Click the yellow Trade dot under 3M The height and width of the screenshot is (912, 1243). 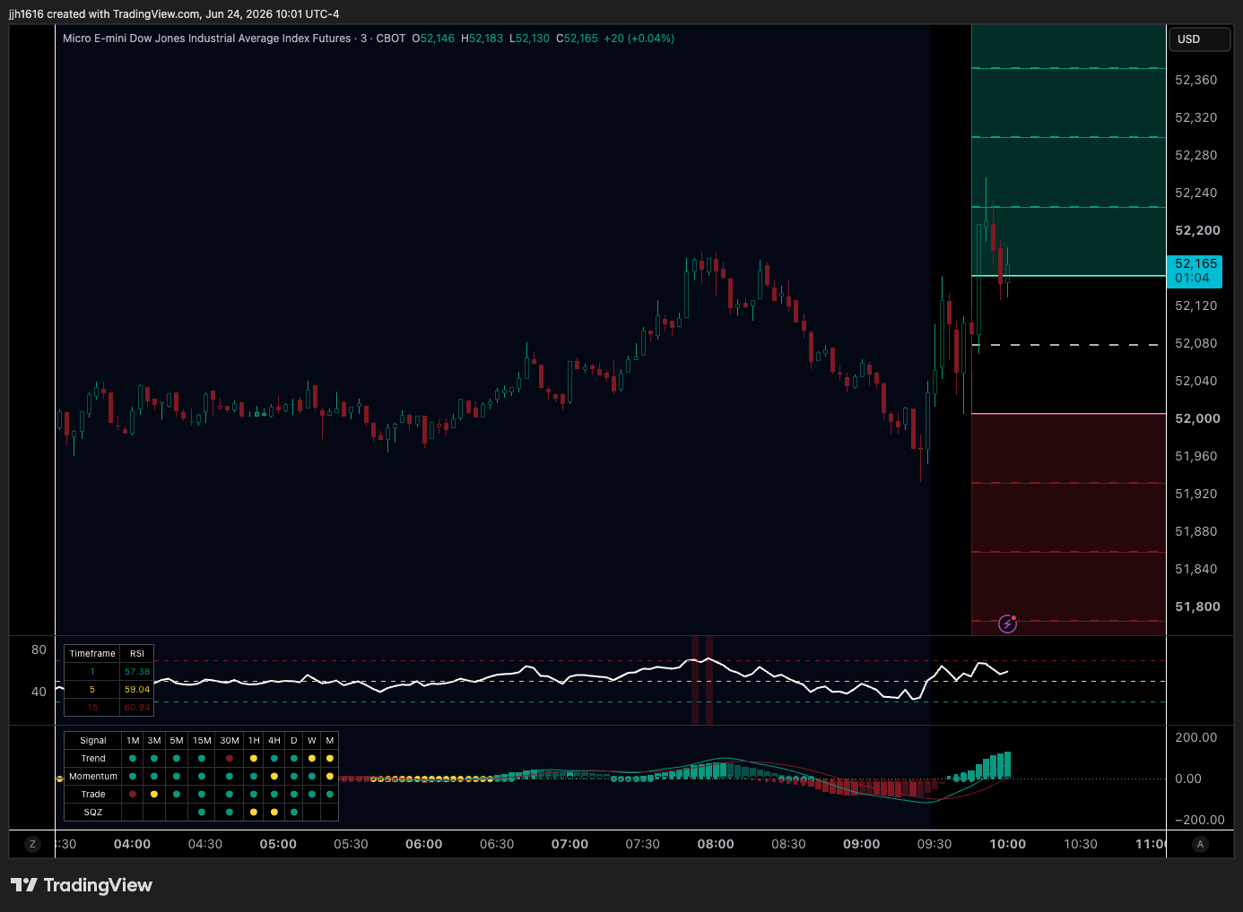[x=154, y=795]
